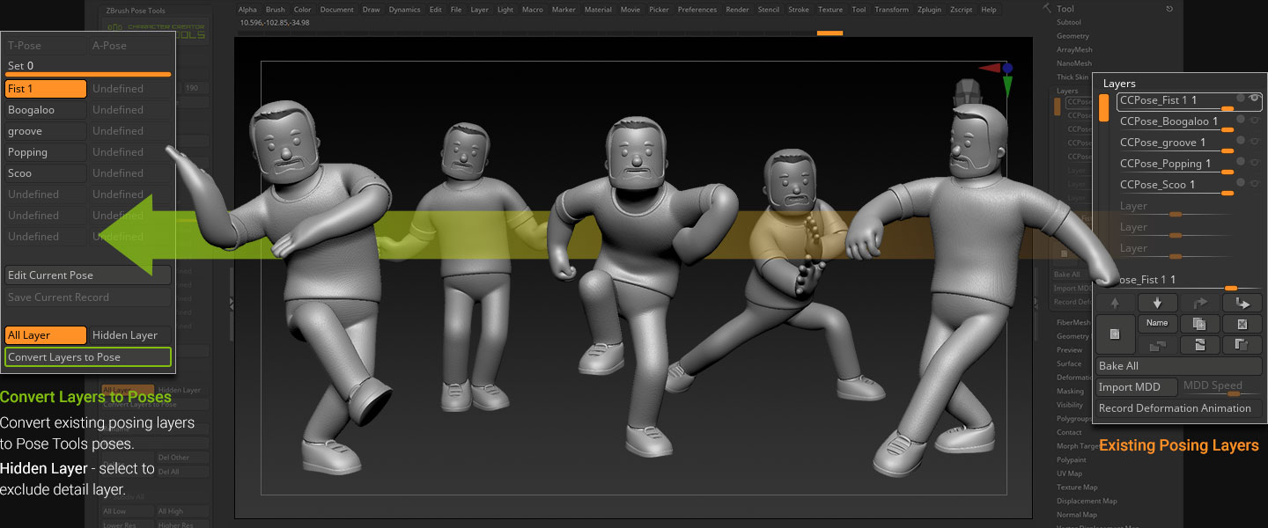Click the delete layer X icon

click(x=1242, y=324)
